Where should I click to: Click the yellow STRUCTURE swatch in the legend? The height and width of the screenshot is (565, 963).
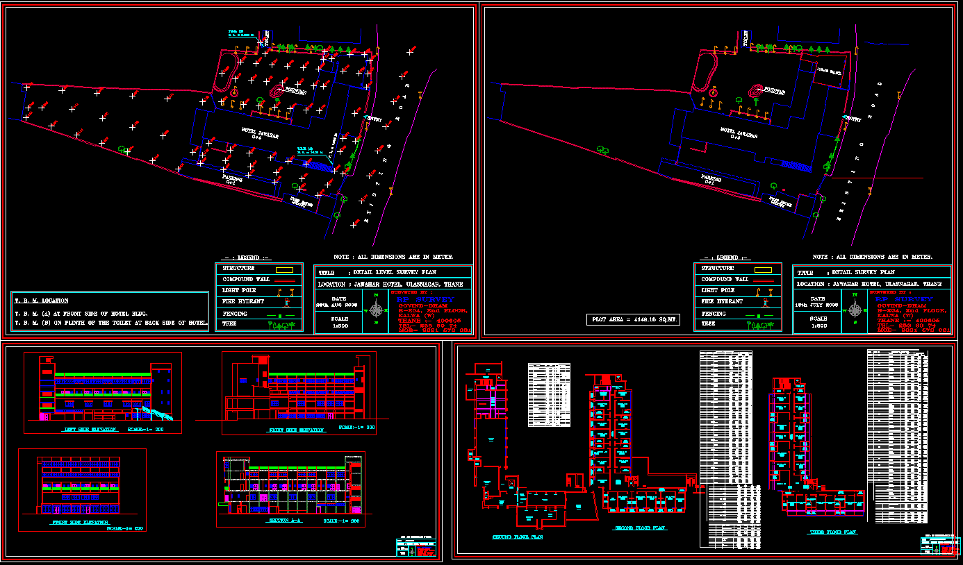[285, 269]
